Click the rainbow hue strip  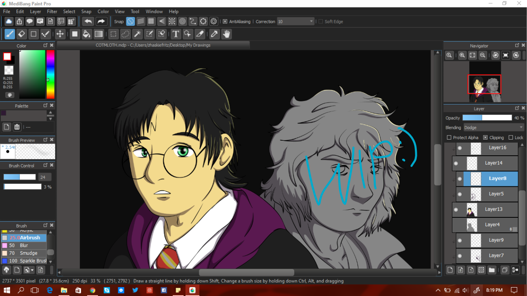point(50,75)
